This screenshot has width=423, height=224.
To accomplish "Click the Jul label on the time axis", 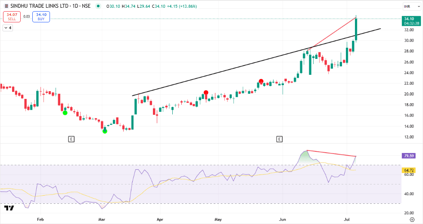I will (347, 219).
